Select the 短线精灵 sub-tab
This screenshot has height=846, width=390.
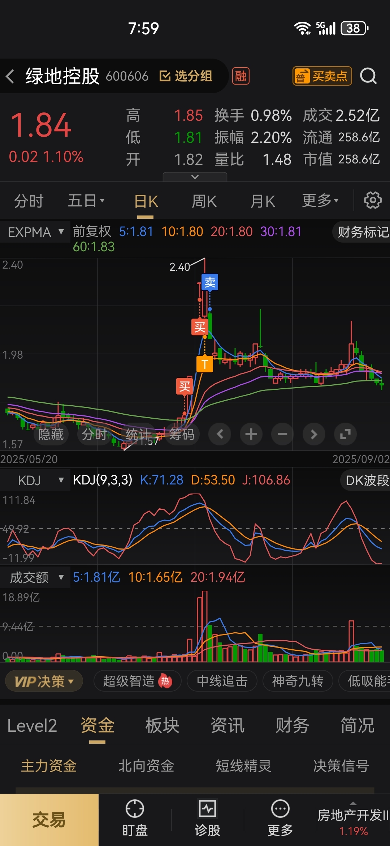click(244, 766)
